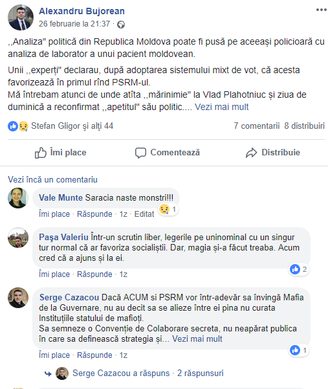Open Alexandru Bujorean's profile picture

tap(20, 17)
